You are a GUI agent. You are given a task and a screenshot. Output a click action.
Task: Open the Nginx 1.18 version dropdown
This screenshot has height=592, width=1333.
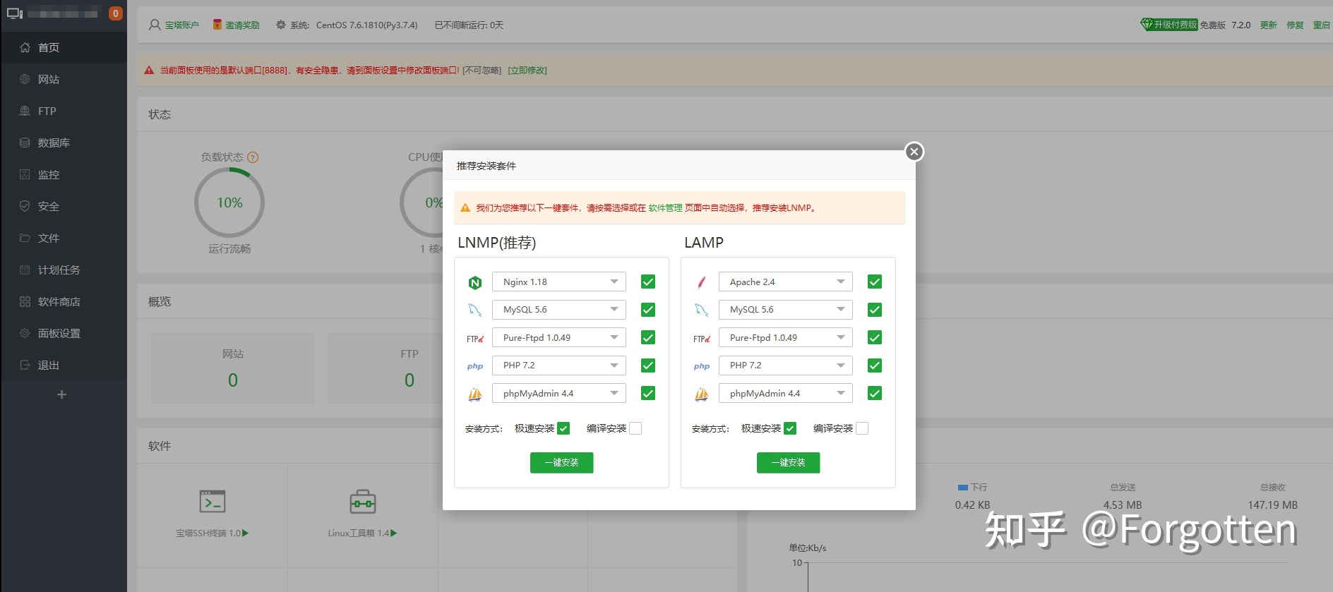click(559, 282)
